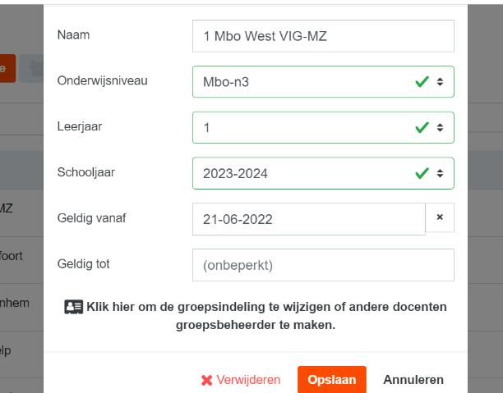Viewport: 503px width, 393px height.
Task: Clear the Geldig vanaf date with the x
Action: [439, 218]
